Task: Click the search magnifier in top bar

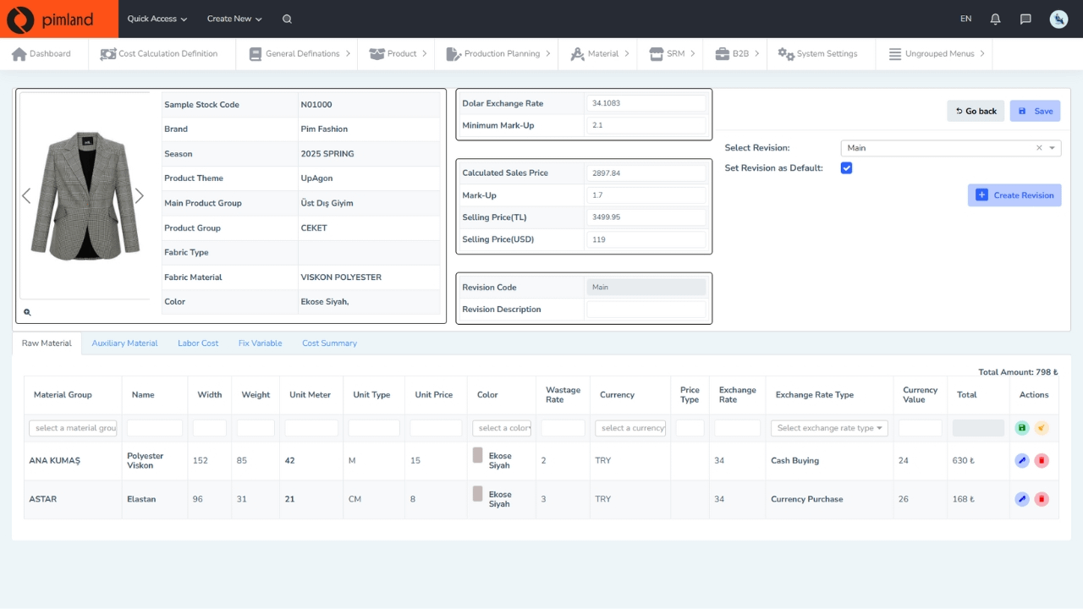Action: point(287,19)
